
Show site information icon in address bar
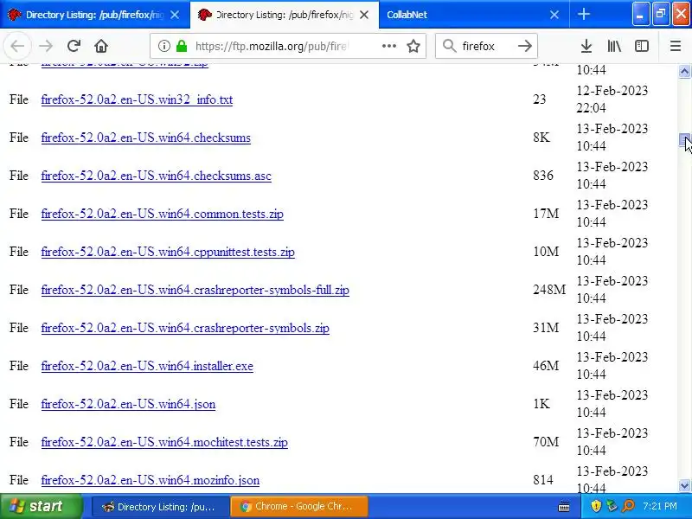(164, 46)
